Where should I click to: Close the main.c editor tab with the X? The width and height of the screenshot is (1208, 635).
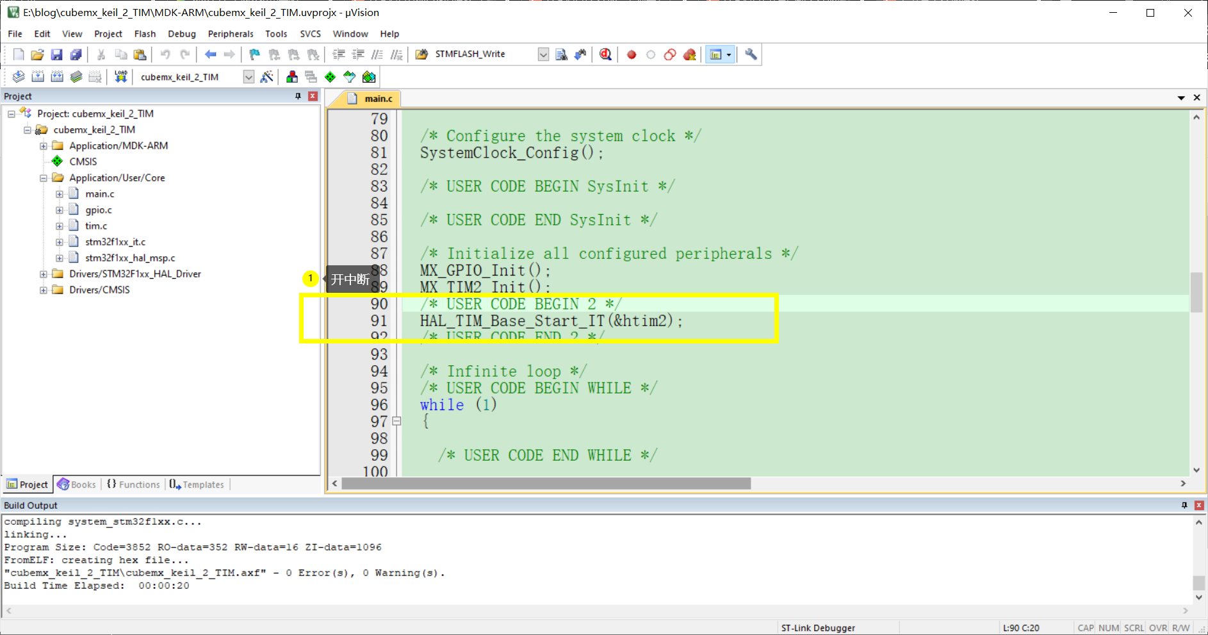(x=1196, y=98)
